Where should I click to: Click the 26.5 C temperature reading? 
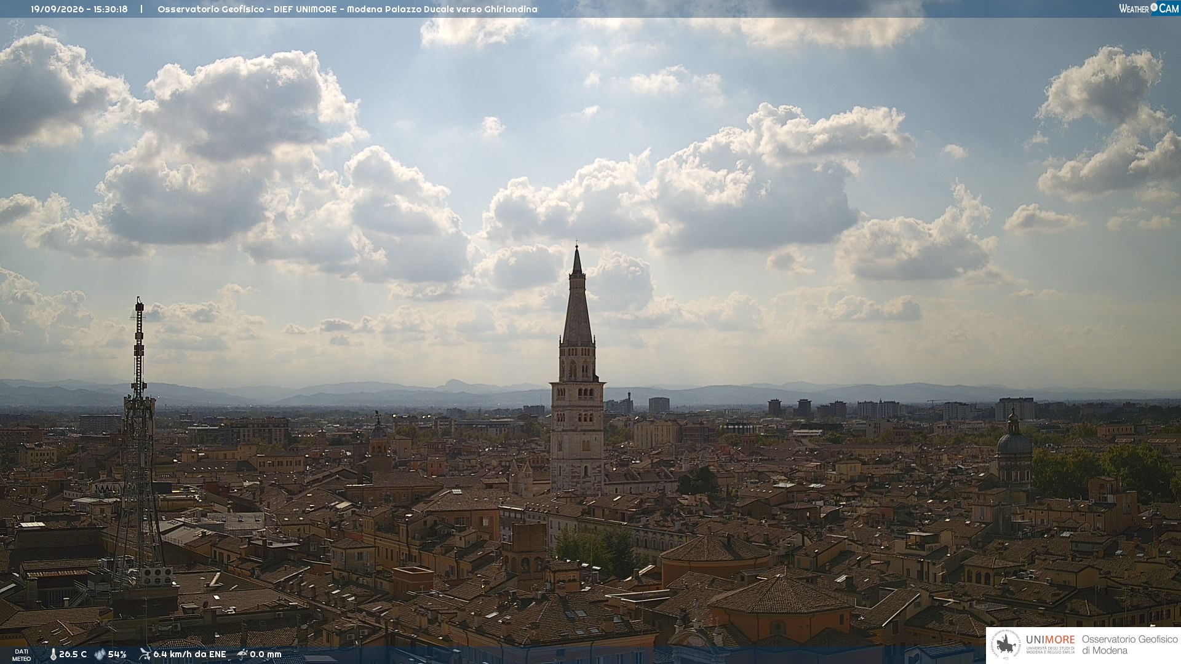73,654
